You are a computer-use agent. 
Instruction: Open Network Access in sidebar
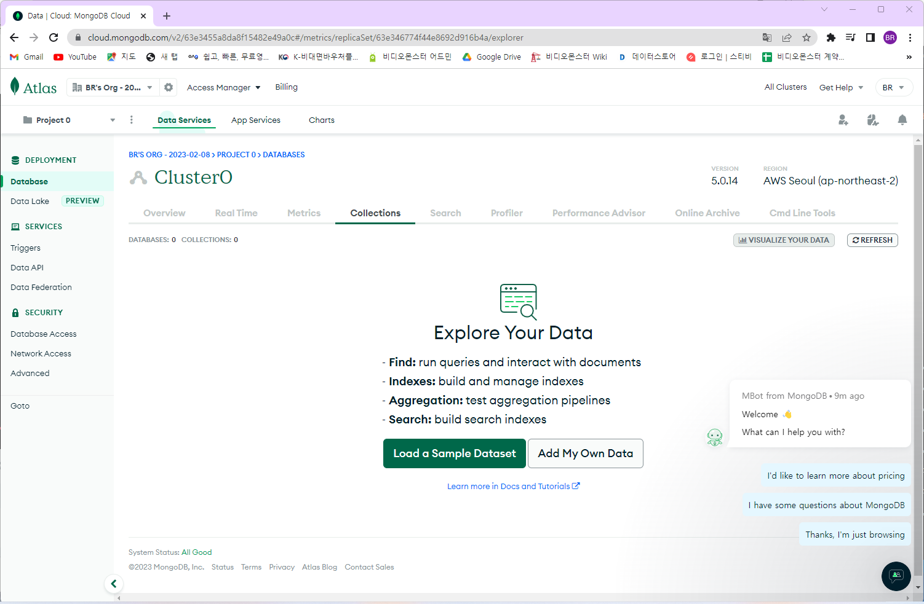point(41,354)
